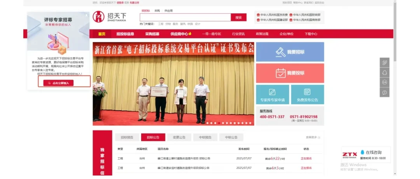Open the ZTX 在线咨询 chat widget
The width and height of the screenshot is (420, 179).
366,155
